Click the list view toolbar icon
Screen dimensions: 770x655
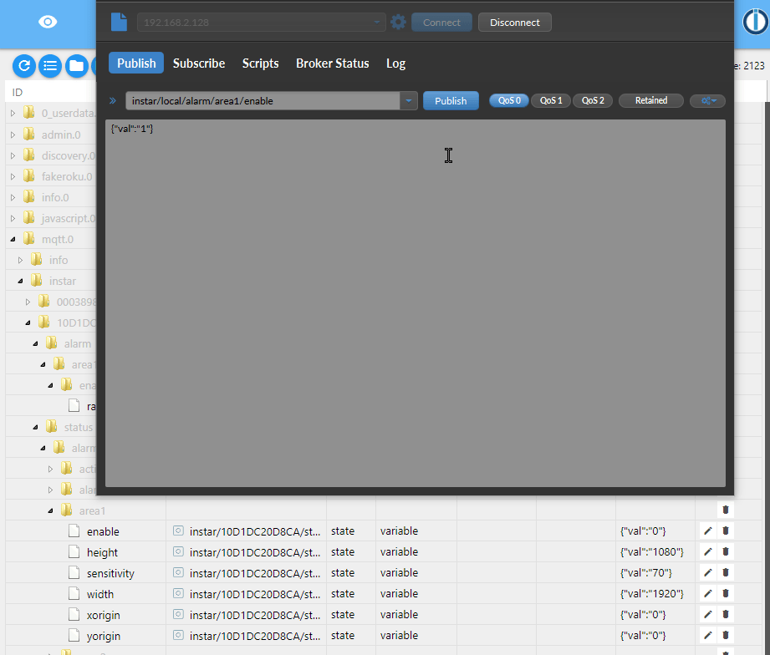tap(50, 65)
